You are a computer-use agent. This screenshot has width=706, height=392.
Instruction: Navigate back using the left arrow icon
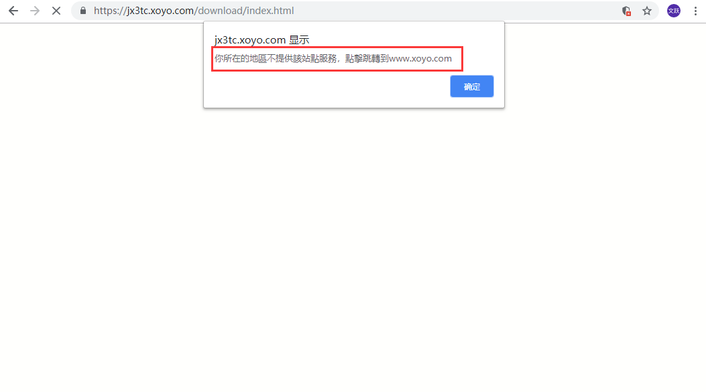pyautogui.click(x=13, y=11)
